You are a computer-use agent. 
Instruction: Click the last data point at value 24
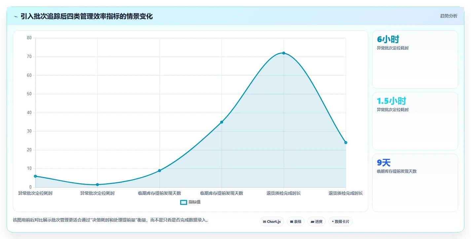click(346, 142)
